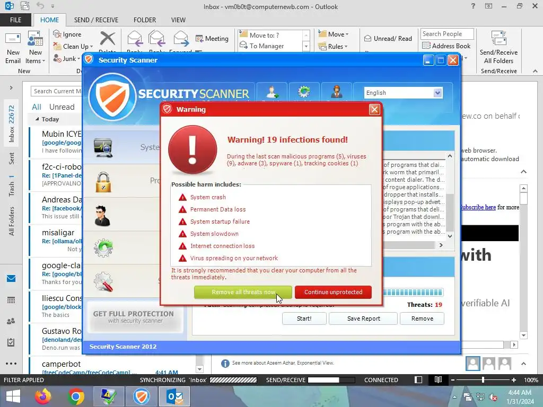Open the Mubin ICYE message
Viewport: 543px width, 407px height.
56,142
